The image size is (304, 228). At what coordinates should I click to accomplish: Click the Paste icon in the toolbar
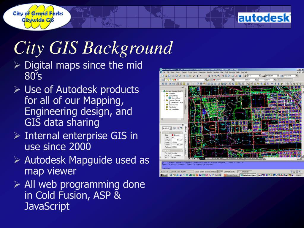tap(190, 76)
